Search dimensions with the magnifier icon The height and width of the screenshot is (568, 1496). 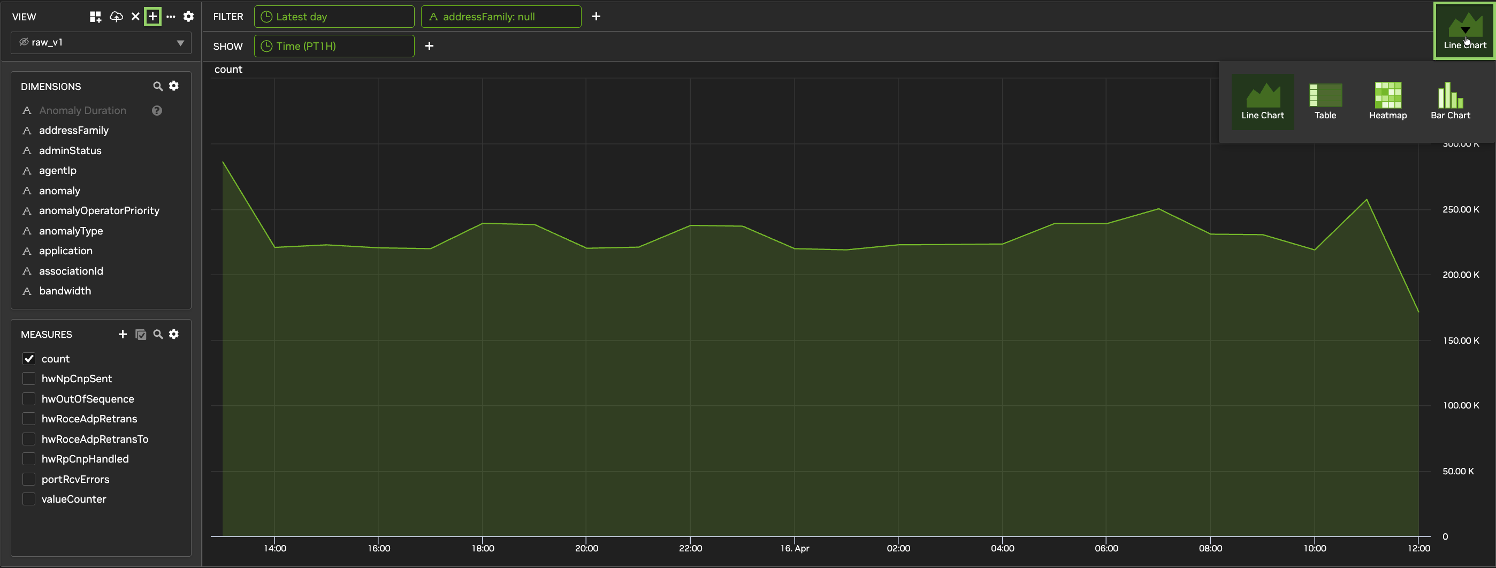click(157, 87)
